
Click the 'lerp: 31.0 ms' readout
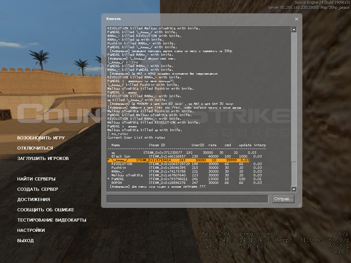(x=299, y=240)
